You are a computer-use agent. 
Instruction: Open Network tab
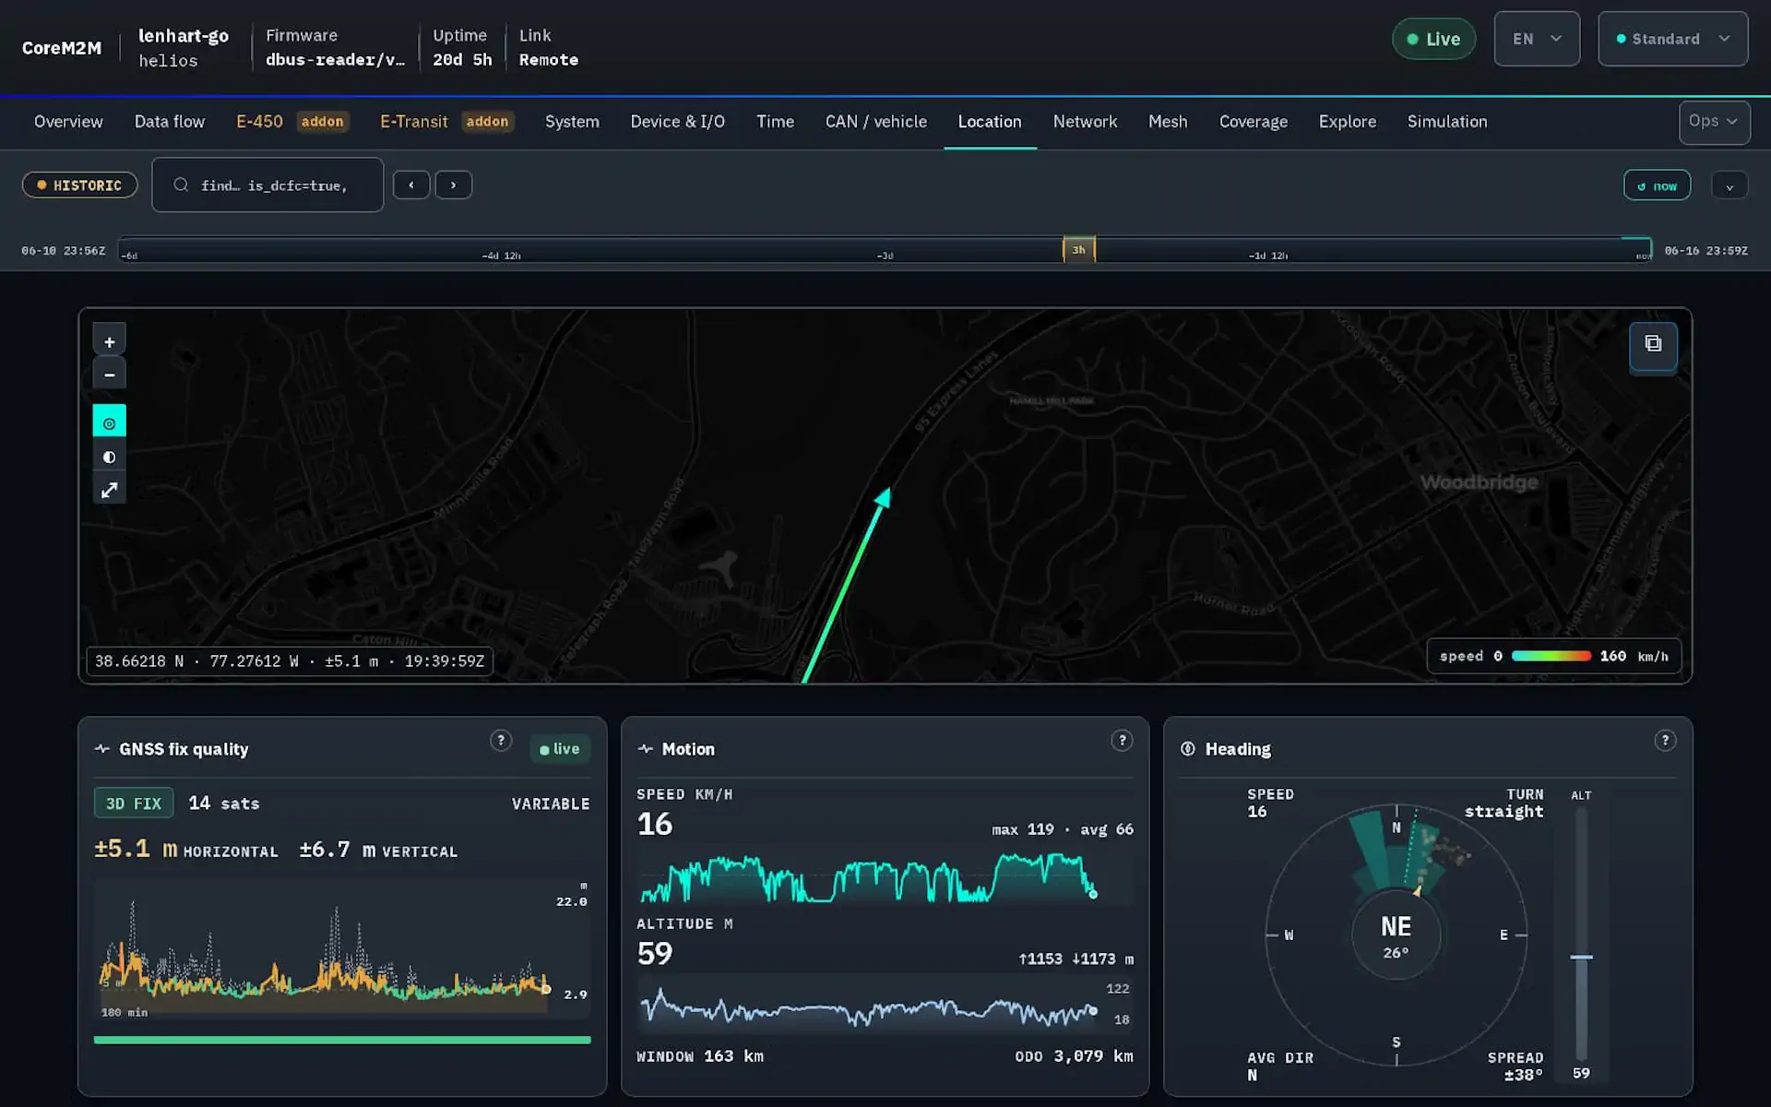tap(1085, 122)
